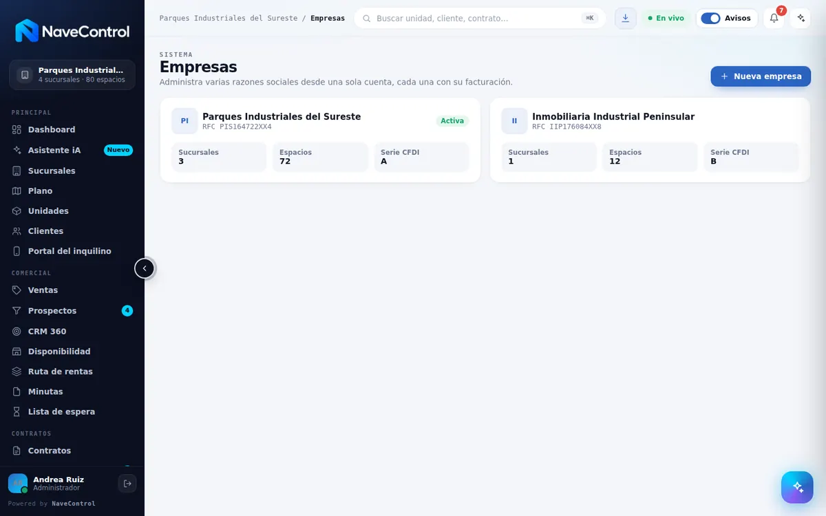Open the Clientes people icon

pyautogui.click(x=17, y=231)
